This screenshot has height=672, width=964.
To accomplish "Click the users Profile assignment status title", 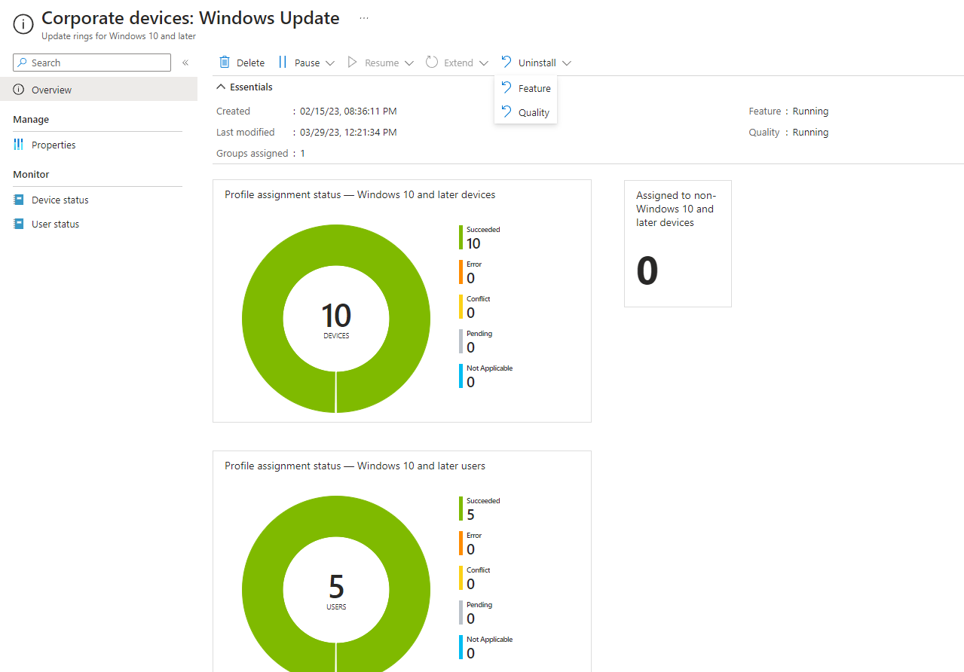I will (355, 466).
